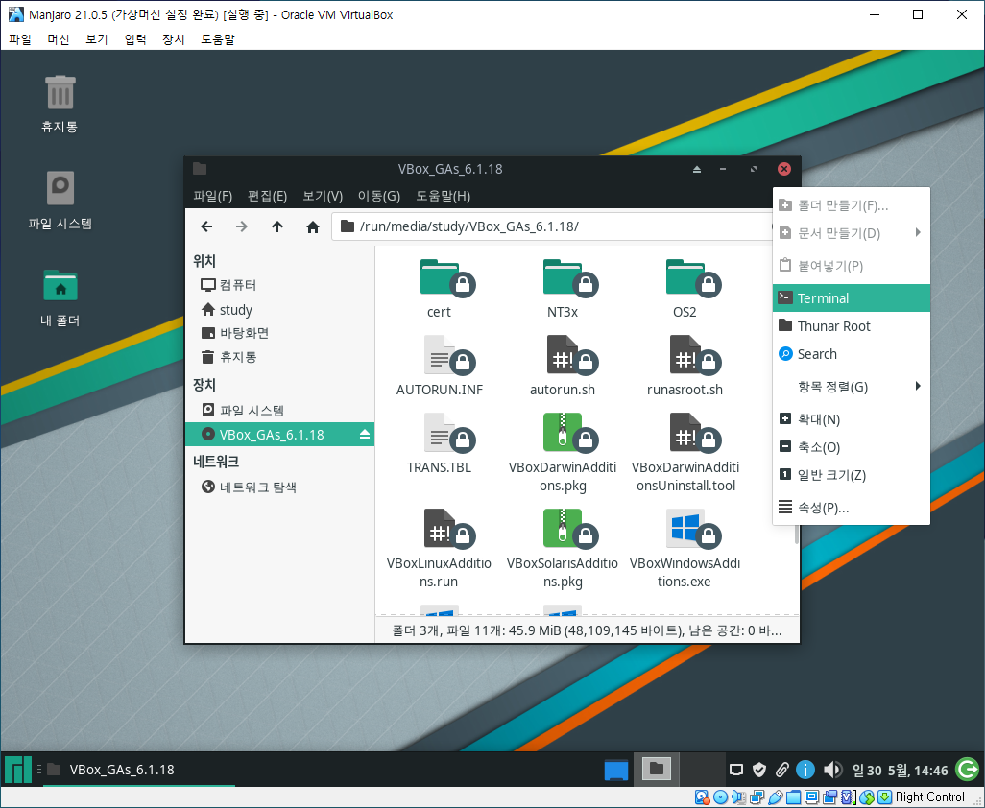Go forward with the right arrow toolbar button
Viewport: 985px width, 808px height.
242,226
